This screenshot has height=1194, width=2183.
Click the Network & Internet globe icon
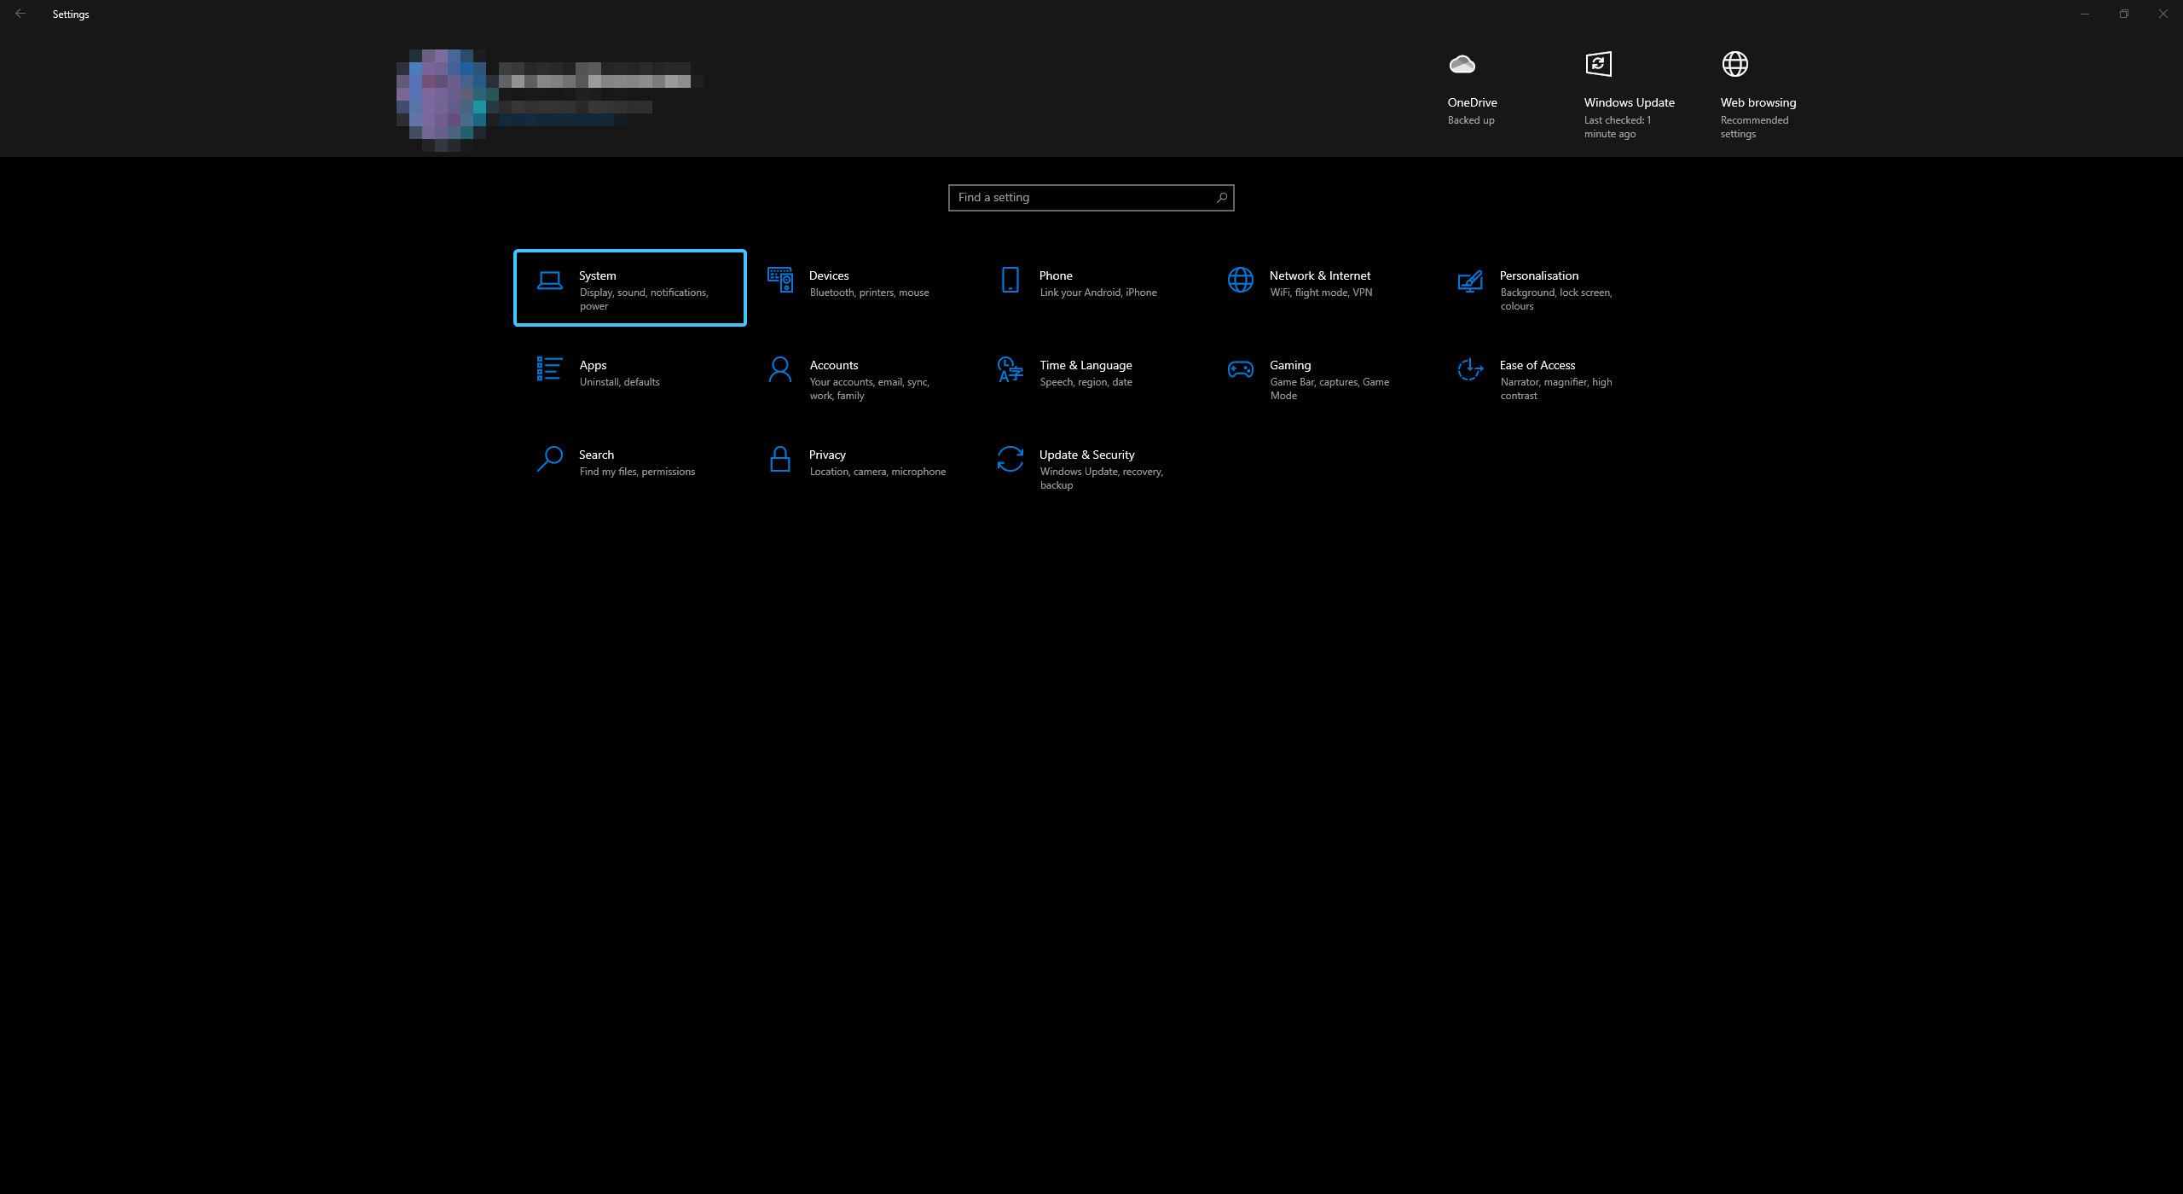tap(1240, 280)
